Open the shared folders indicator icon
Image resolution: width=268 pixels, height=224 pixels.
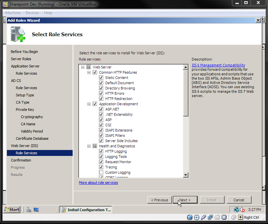click(x=217, y=217)
